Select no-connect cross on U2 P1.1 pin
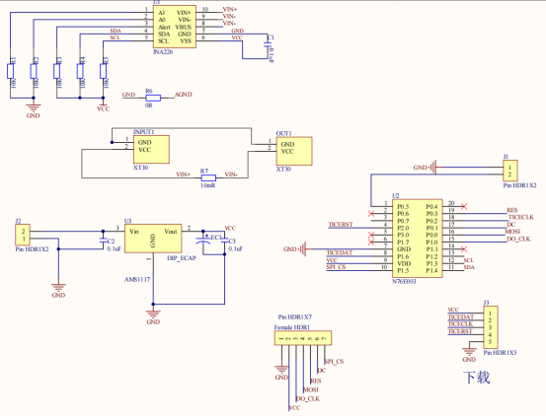Screen dimensions: 546x418 pos(463,249)
